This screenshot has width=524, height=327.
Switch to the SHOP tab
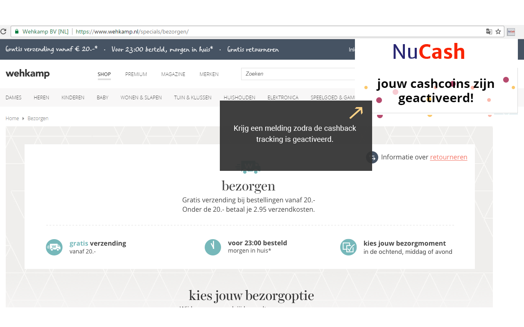pos(104,74)
